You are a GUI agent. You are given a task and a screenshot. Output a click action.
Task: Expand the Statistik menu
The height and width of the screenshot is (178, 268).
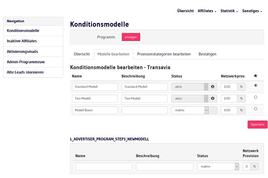[229, 11]
